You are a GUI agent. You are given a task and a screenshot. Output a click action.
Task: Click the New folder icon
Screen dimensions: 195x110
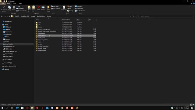click(x=48, y=7)
